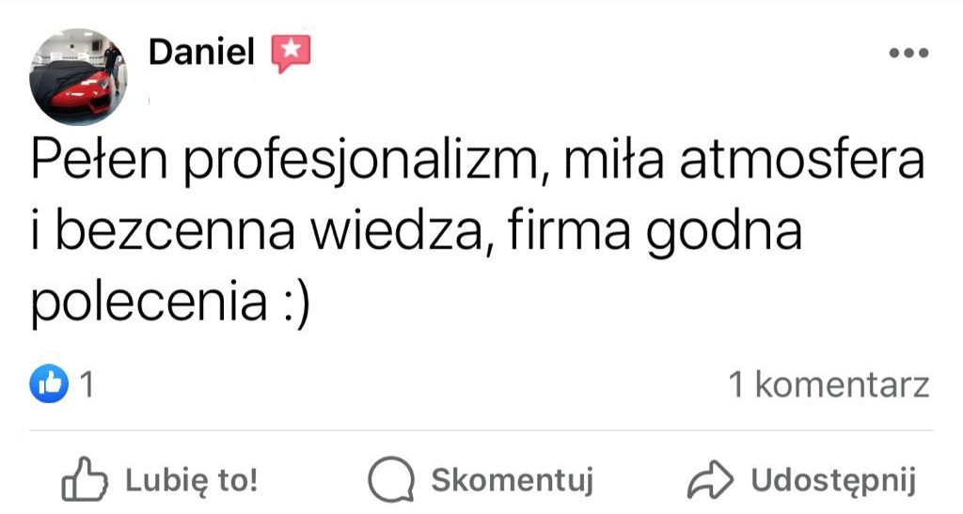
Task: Show who liked via the count 1
Action: click(87, 385)
